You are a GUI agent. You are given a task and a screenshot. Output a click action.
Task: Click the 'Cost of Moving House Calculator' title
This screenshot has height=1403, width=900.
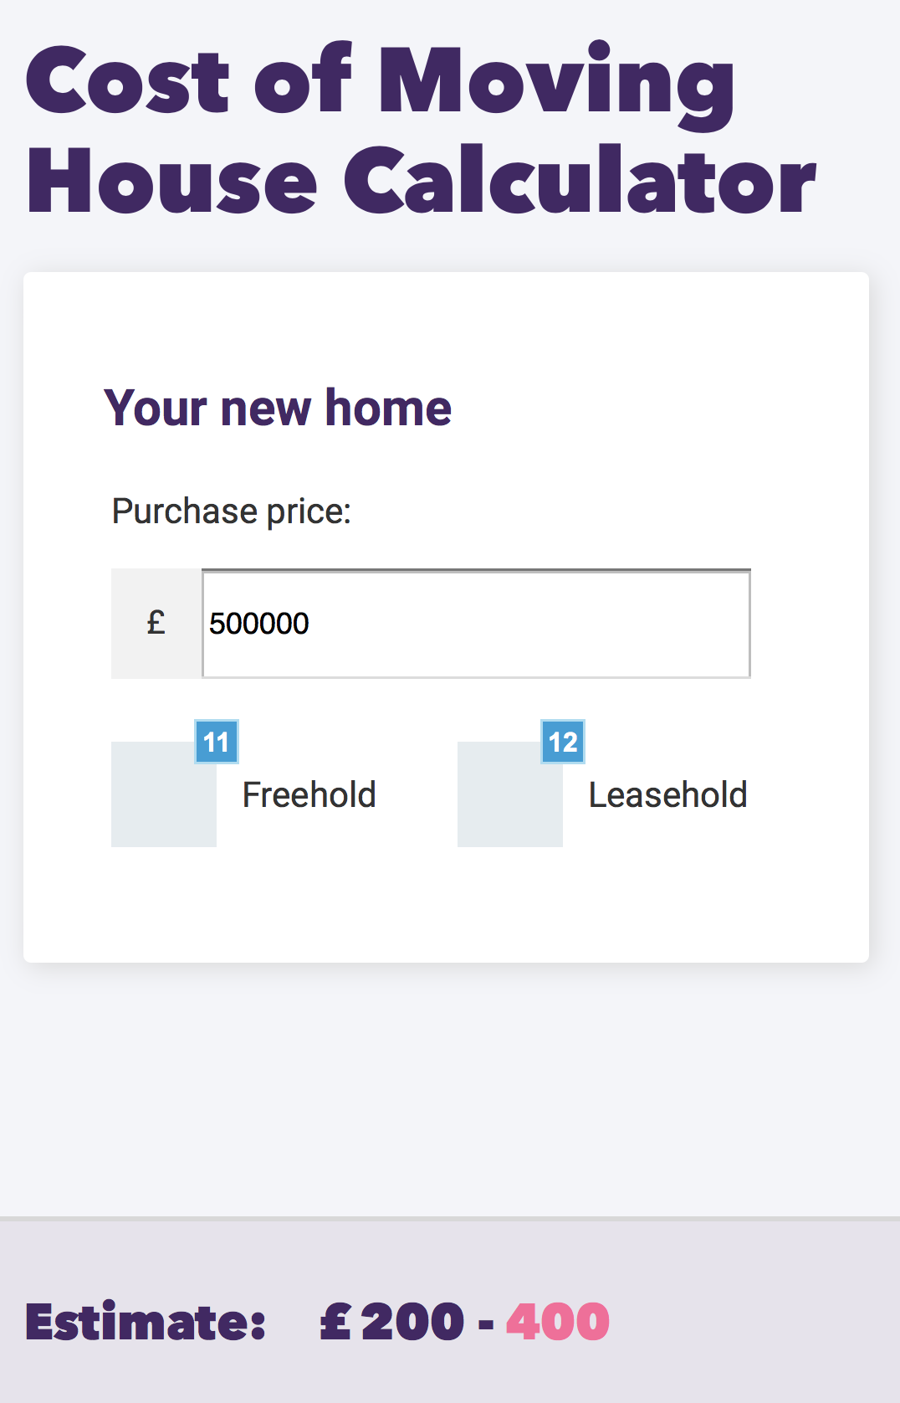[418, 130]
